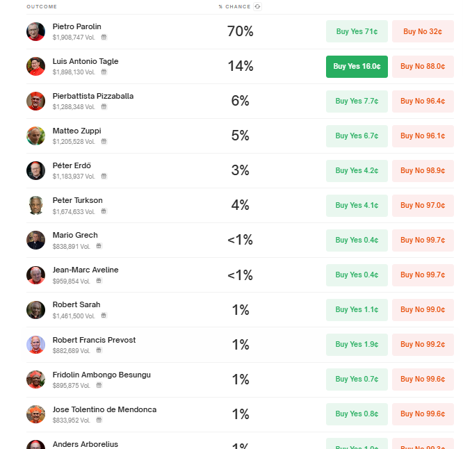Click the gift icon beside Pietro Parolin's volume
The width and height of the screenshot is (463, 449).
pyautogui.click(x=104, y=38)
